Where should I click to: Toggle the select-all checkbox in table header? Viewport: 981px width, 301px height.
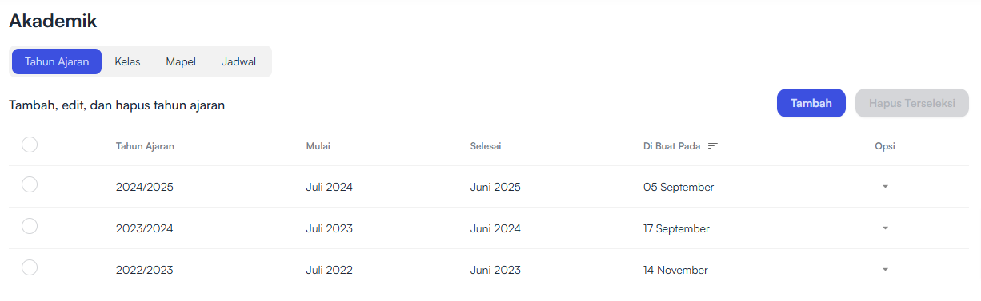pos(30,145)
